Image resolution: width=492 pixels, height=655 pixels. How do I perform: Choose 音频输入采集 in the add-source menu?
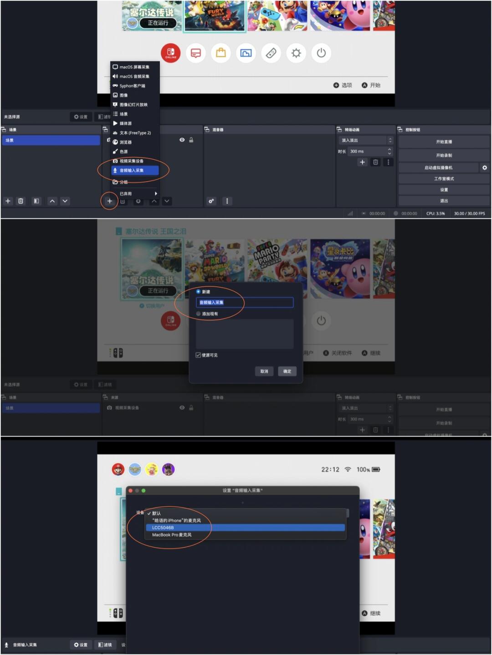point(135,170)
